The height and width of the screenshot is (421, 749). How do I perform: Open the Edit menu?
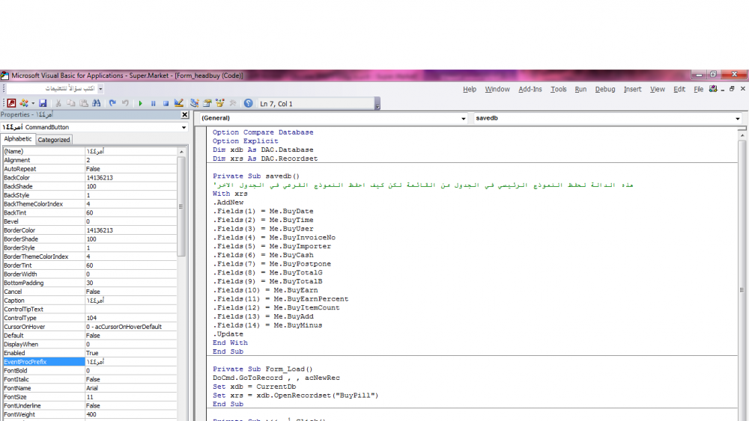tap(679, 89)
